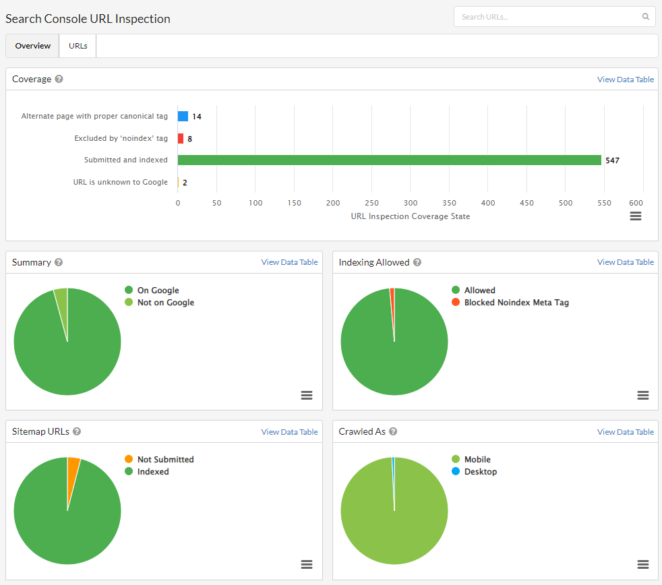Click the Coverage chart hamburger menu icon
Viewport: 662px width, 585px height.
pyautogui.click(x=635, y=216)
